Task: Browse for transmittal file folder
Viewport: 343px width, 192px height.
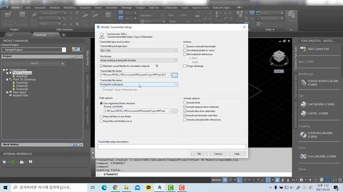Action: click(174, 75)
